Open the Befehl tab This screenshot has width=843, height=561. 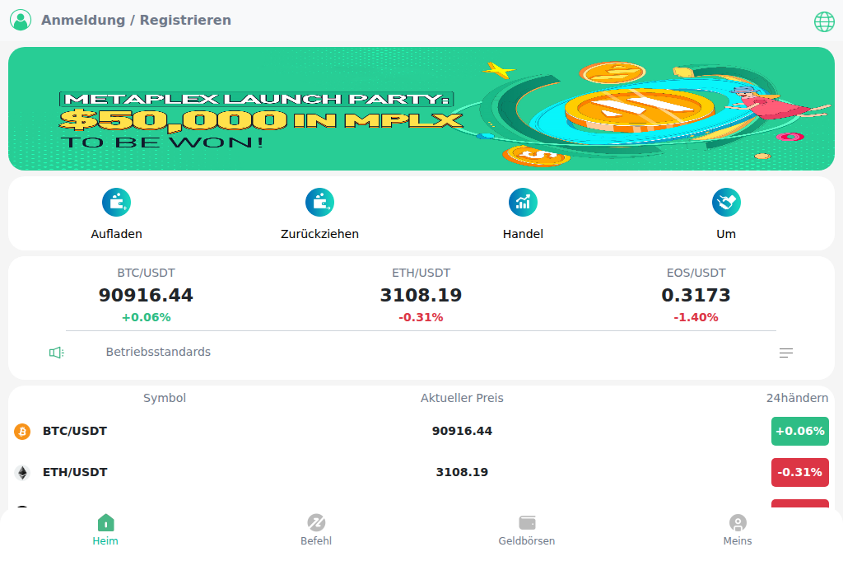(316, 530)
